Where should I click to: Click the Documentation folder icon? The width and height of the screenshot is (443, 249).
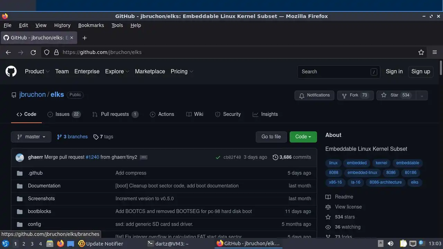coord(20,186)
